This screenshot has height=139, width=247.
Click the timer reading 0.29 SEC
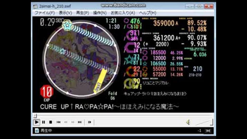52,22
